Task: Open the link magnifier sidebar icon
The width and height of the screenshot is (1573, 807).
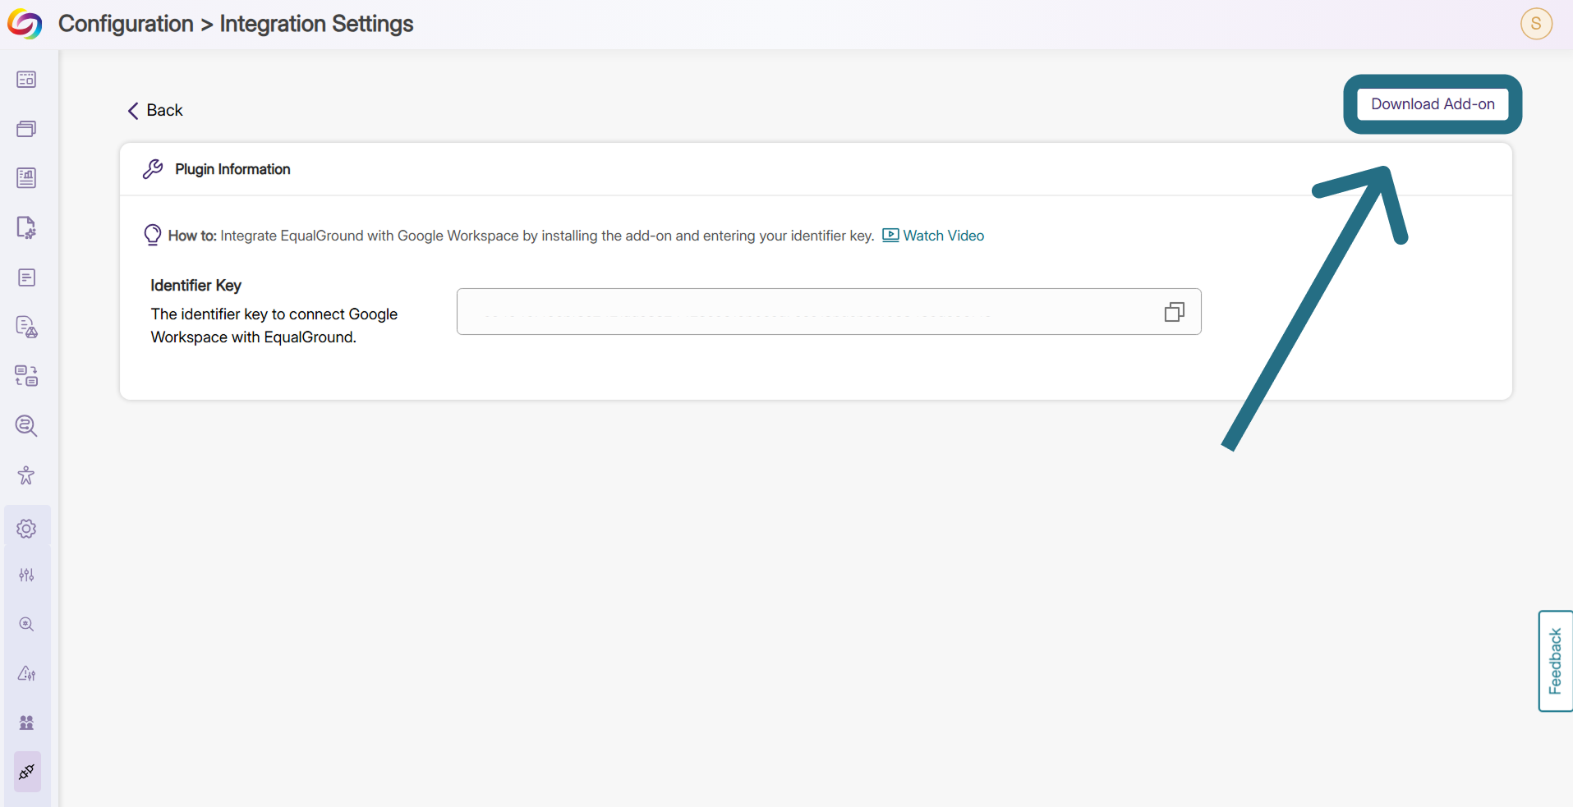Action: (26, 425)
